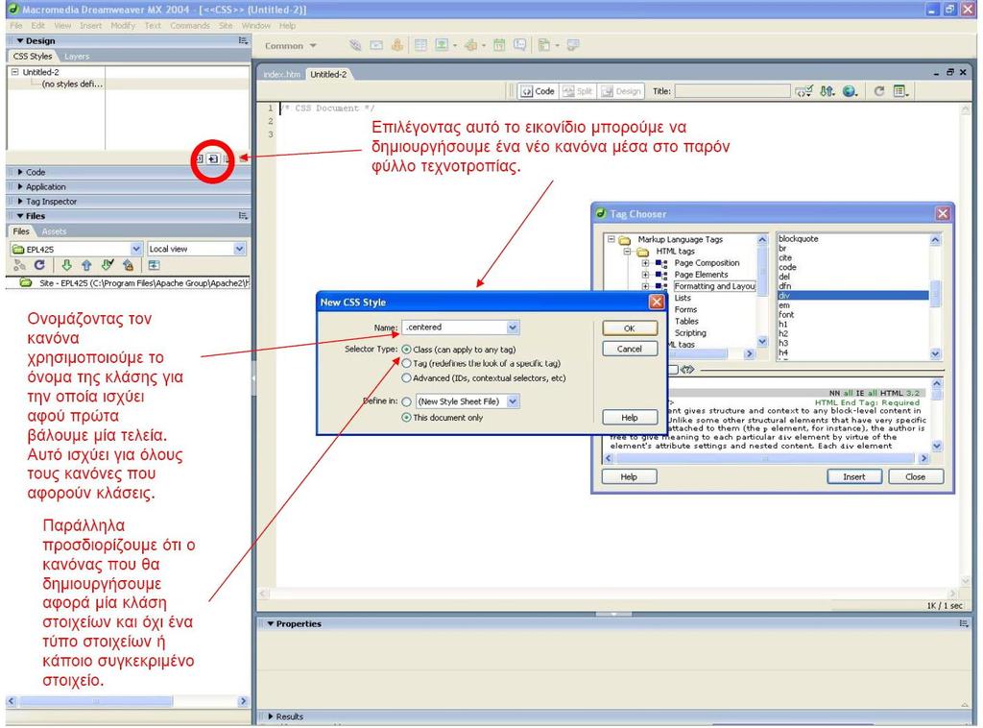The width and height of the screenshot is (983, 728).
Task: Click the Check Out Files icon
Action: click(108, 265)
